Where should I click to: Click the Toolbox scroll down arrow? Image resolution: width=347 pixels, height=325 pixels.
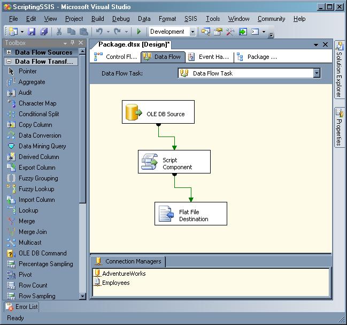point(82,296)
